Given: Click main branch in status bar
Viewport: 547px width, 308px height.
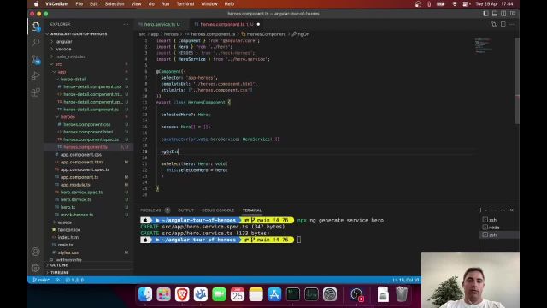Looking at the screenshot, I should click(41, 280).
